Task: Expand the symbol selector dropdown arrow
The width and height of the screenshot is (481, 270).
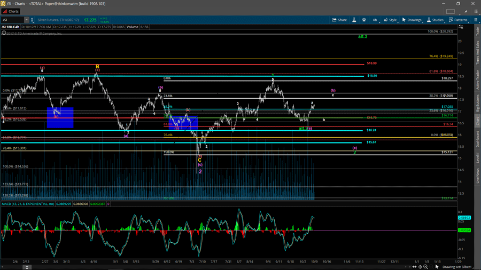Action: (x=26, y=20)
